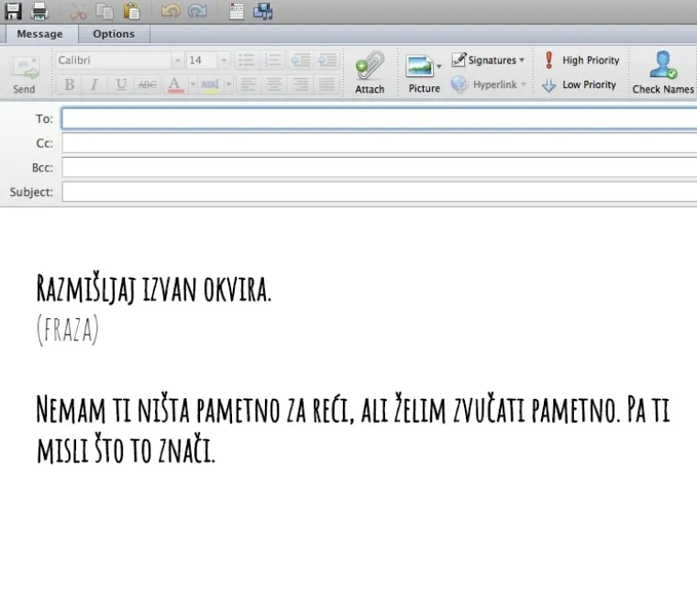Click into the Subject field
This screenshot has height=598, width=697.
coord(378,193)
